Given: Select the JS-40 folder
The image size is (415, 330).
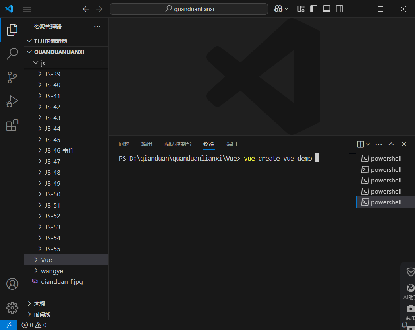Looking at the screenshot, I should 66,85.
